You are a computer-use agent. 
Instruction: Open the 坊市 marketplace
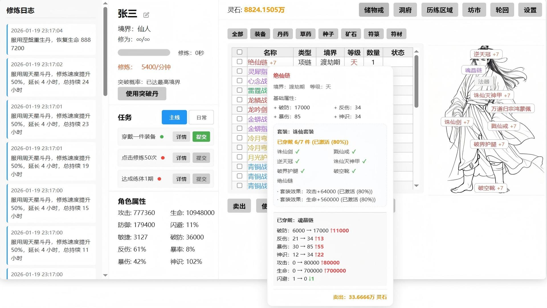(474, 10)
